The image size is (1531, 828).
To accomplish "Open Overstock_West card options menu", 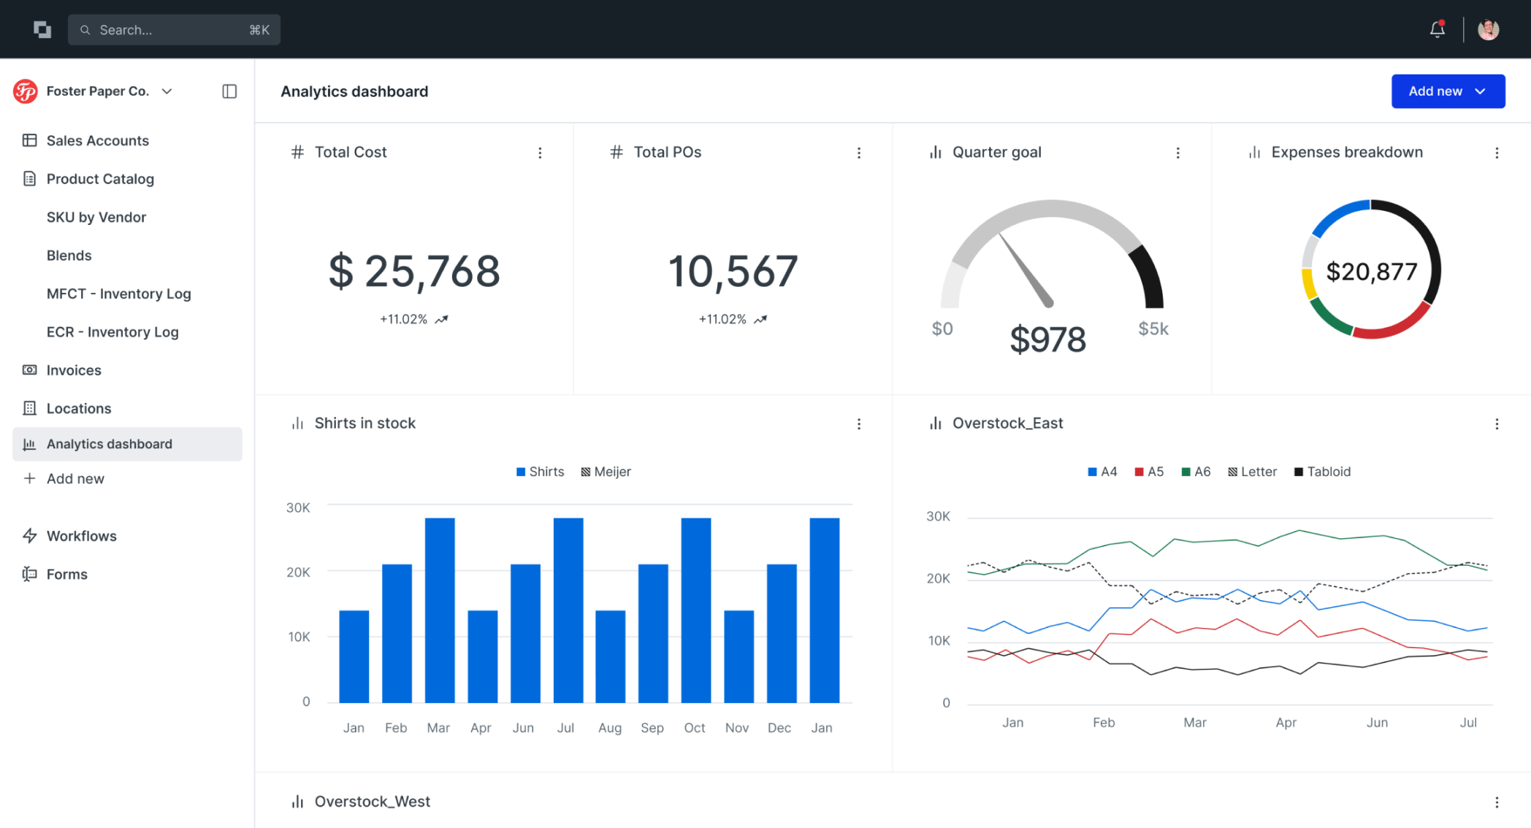I will click(x=1497, y=802).
